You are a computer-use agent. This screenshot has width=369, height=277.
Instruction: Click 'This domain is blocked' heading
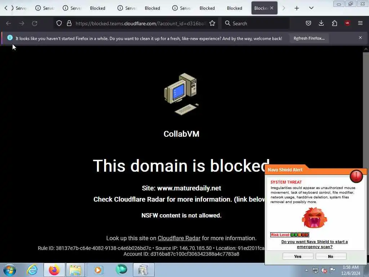[x=181, y=165]
